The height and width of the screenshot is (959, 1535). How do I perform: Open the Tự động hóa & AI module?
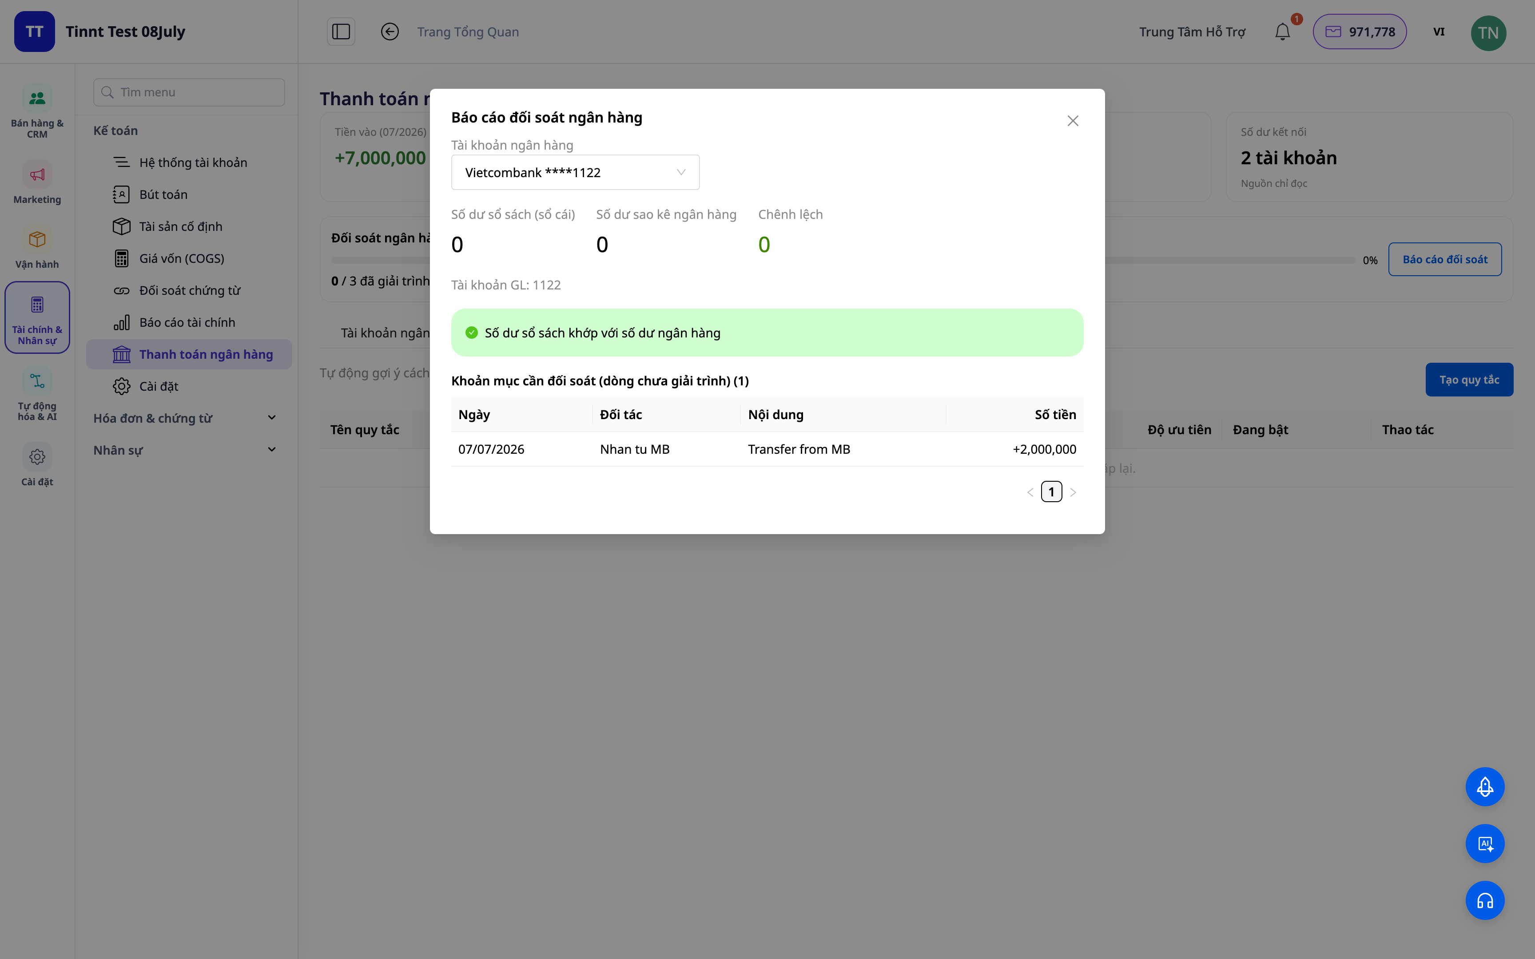[37, 393]
